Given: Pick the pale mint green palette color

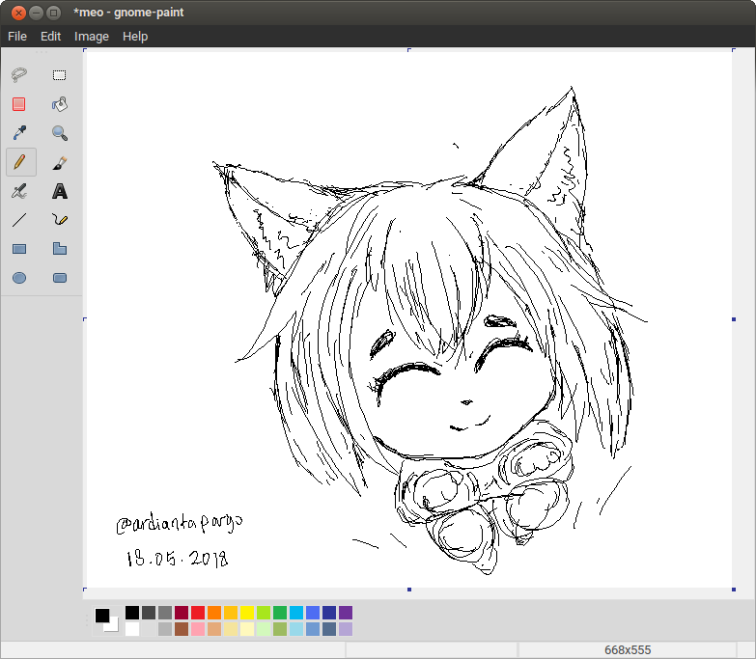Looking at the screenshot, I should tap(264, 629).
